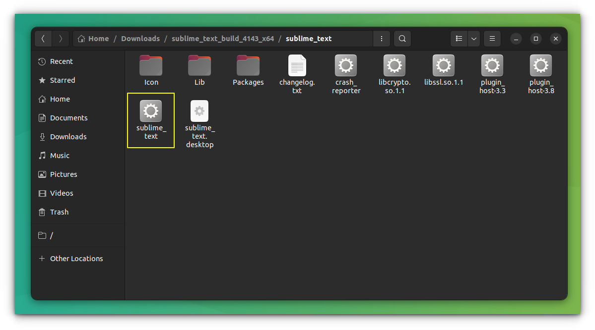Image resolution: width=595 pixels, height=330 pixels.
Task: Open Downloads in the sidebar
Action: pyautogui.click(x=78, y=137)
